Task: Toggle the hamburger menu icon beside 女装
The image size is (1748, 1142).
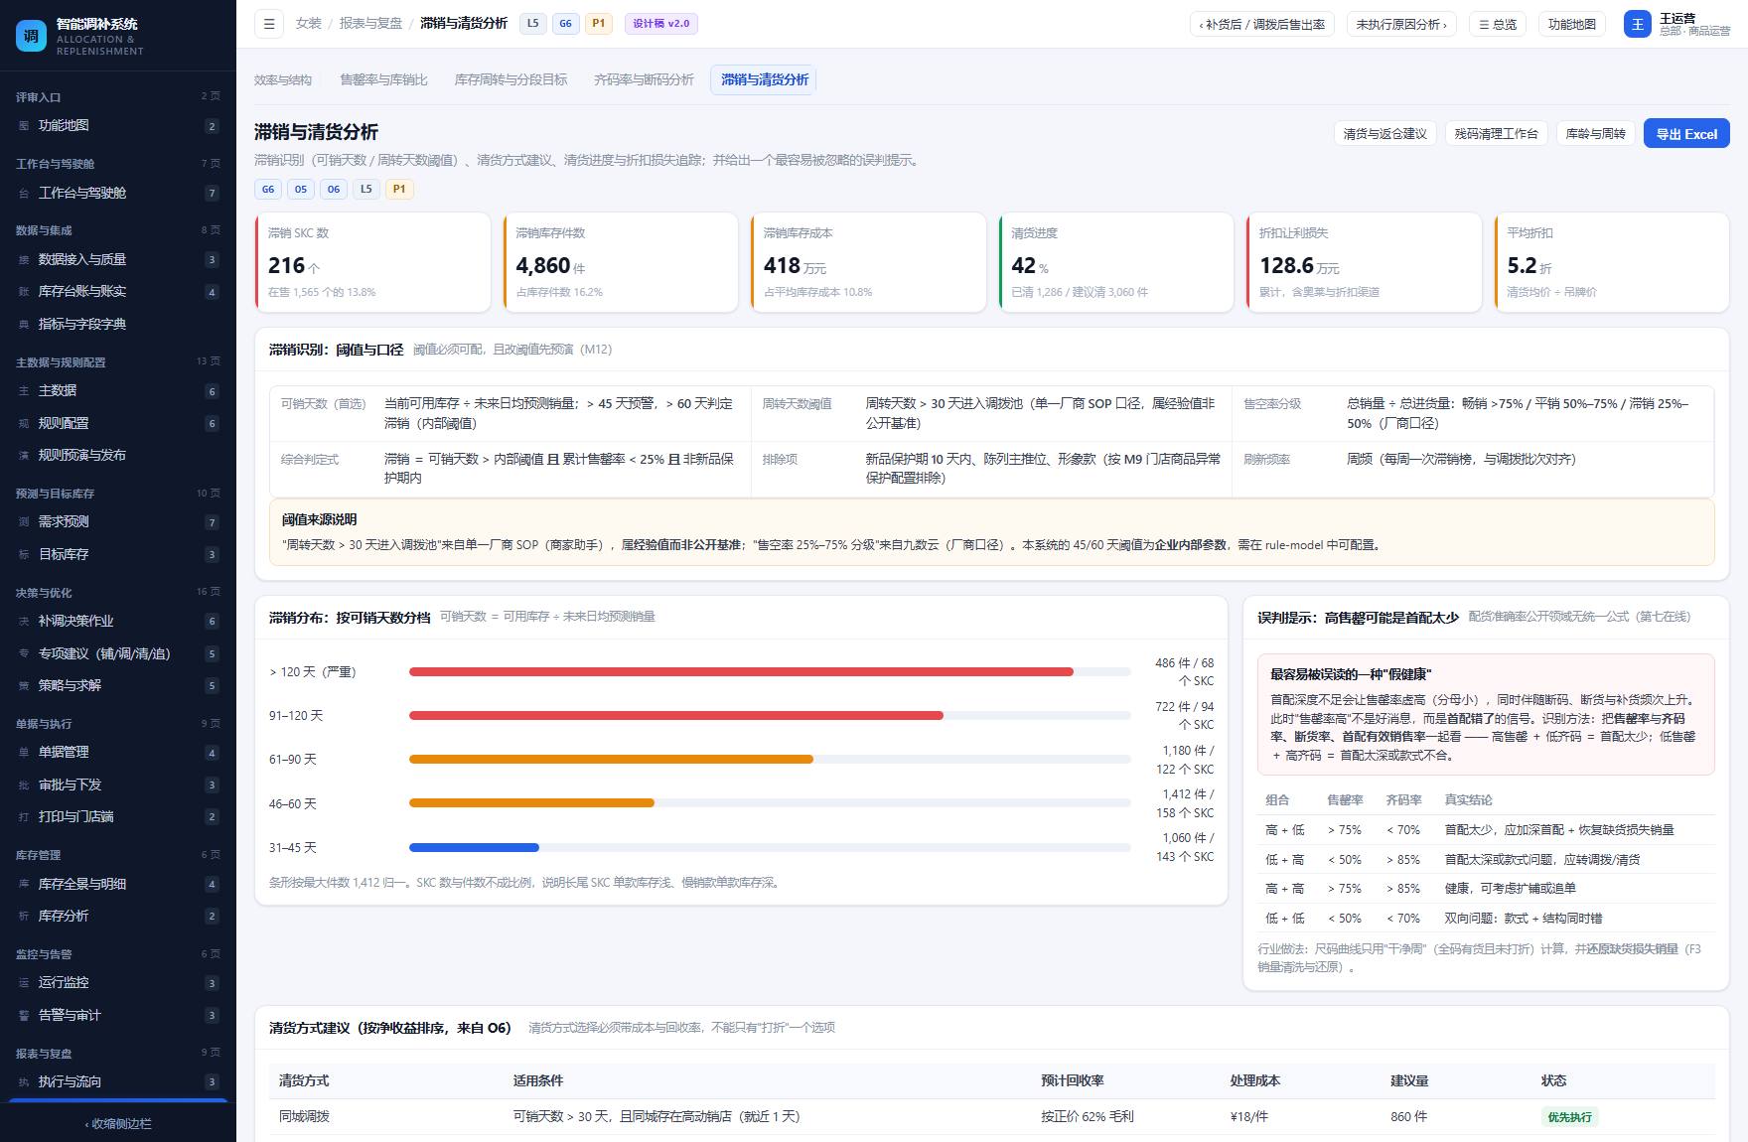Action: click(269, 24)
